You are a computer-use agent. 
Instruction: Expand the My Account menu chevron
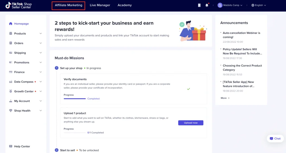click(x=41, y=101)
